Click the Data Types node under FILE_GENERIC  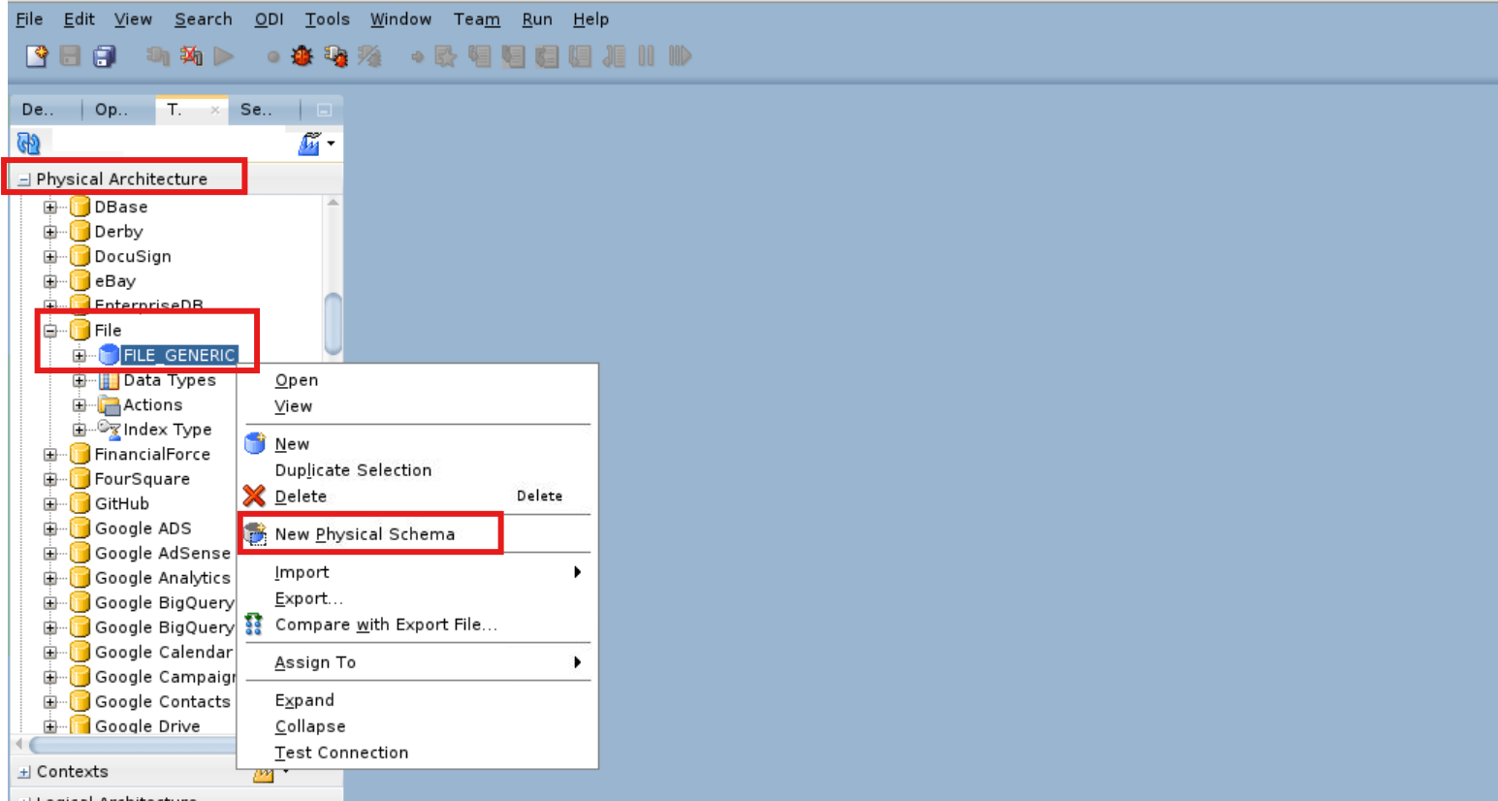coord(171,380)
